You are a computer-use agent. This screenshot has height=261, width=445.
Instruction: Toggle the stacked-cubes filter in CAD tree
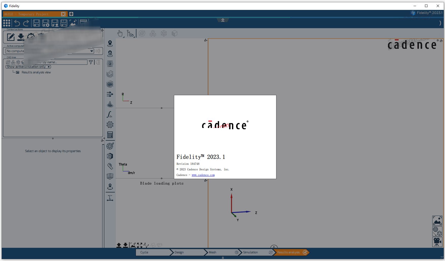point(13,62)
